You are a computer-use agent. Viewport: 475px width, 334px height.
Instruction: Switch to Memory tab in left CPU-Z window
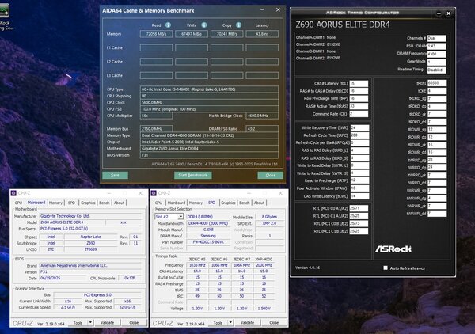tap(55, 203)
